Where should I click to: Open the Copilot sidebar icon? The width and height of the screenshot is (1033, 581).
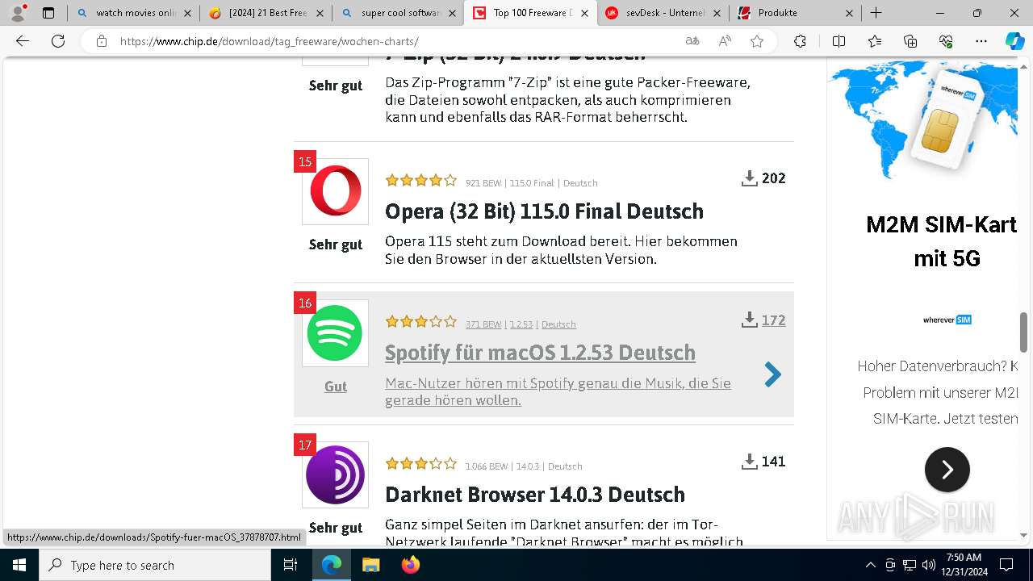1014,41
